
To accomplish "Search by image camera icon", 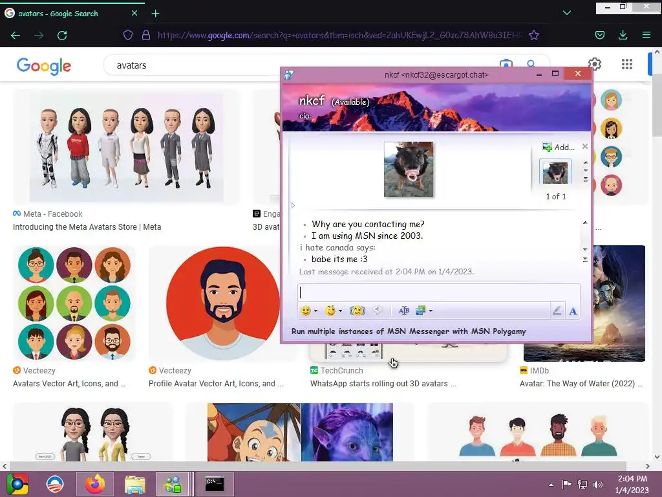I will coord(506,64).
